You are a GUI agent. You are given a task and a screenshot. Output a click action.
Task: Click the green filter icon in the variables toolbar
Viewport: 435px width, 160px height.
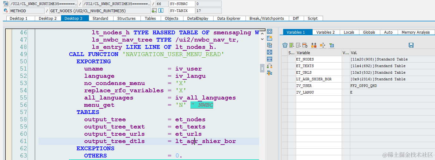[x=331, y=45]
